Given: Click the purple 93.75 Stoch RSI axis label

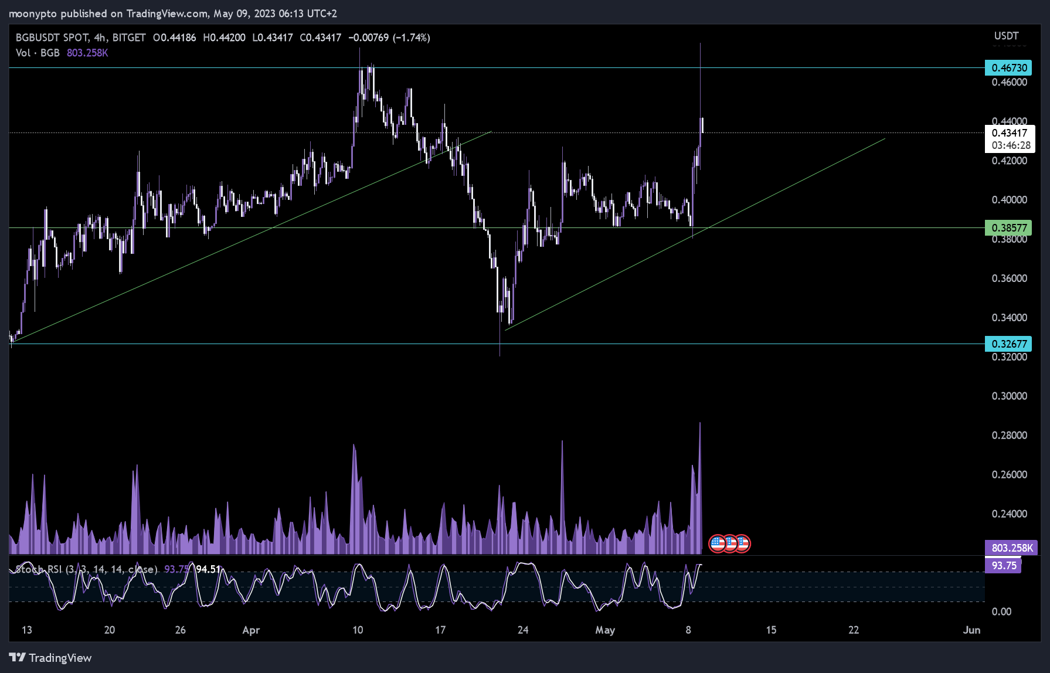Looking at the screenshot, I should pyautogui.click(x=1004, y=566).
